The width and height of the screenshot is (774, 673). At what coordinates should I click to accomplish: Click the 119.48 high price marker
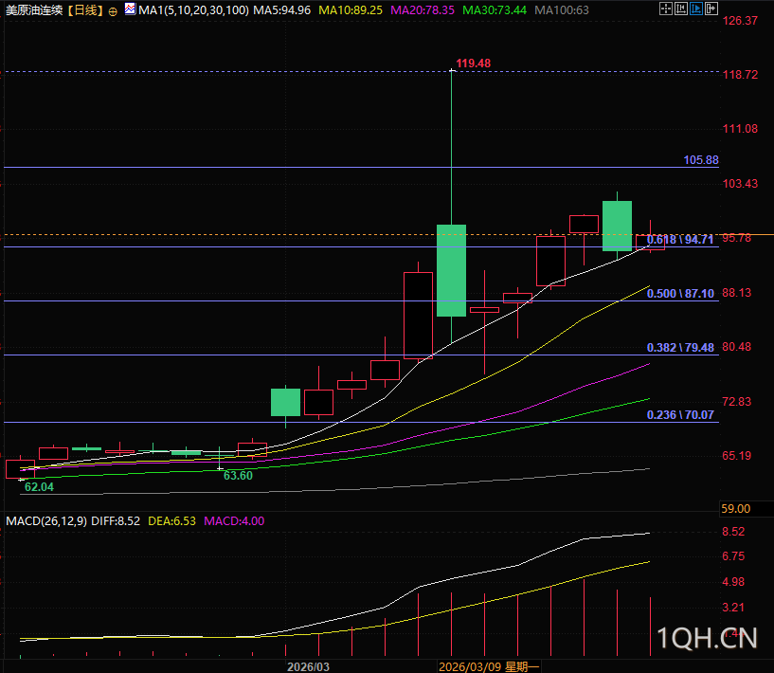(x=473, y=64)
